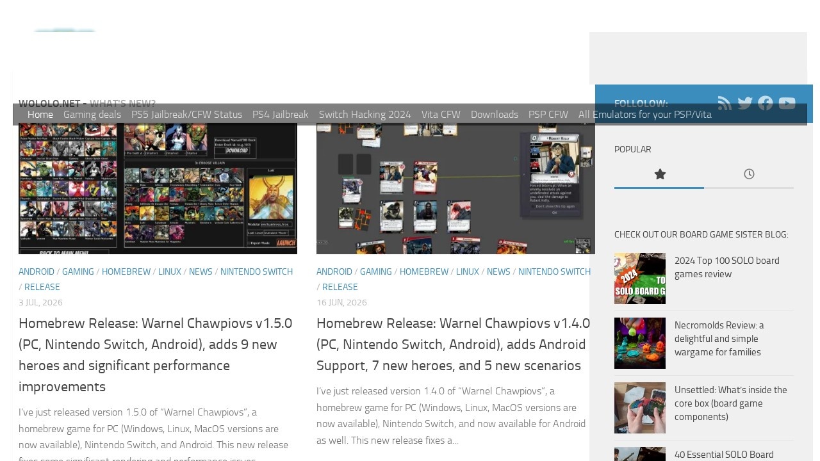The height and width of the screenshot is (461, 820).
Task: Open Warnel Chawpiovs v1.5.0 article title
Action: 156,355
